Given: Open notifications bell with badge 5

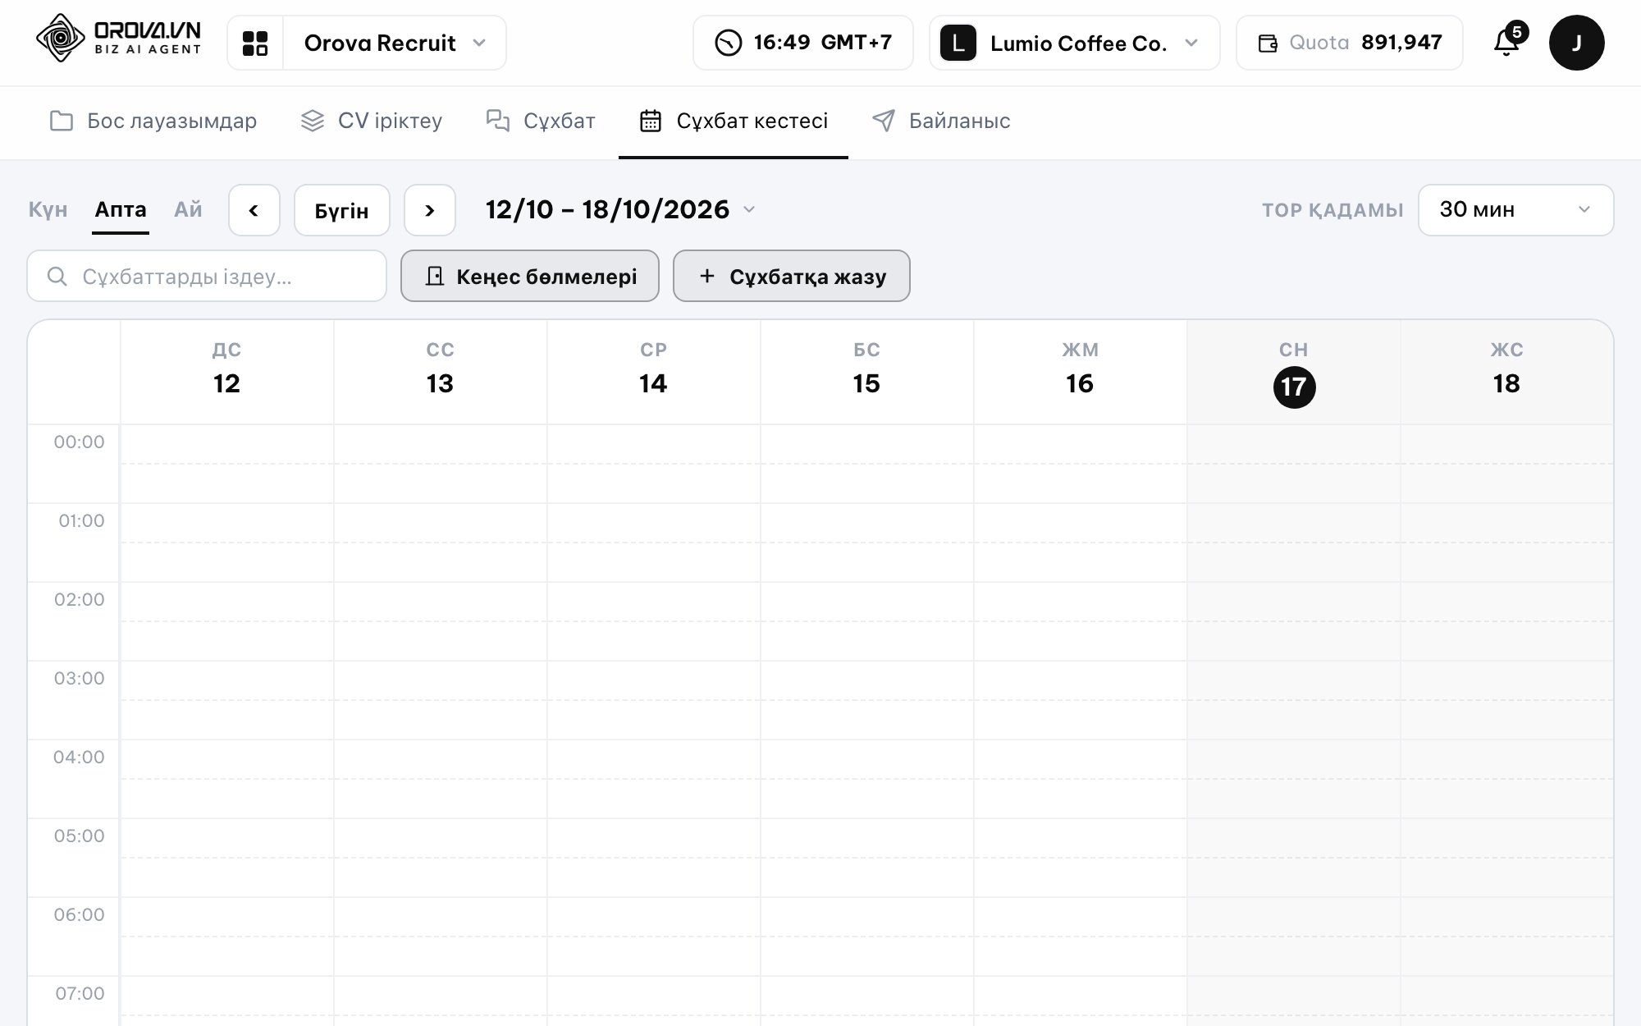Looking at the screenshot, I should pyautogui.click(x=1508, y=41).
